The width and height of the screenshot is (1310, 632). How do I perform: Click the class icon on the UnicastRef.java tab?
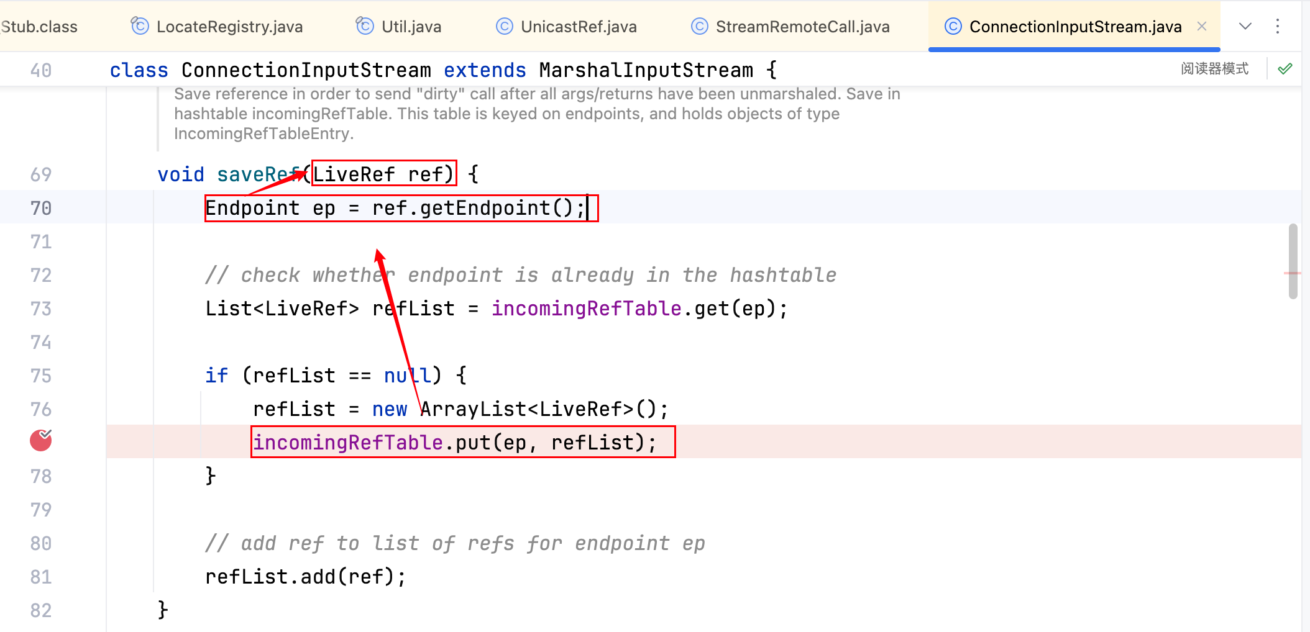[505, 27]
